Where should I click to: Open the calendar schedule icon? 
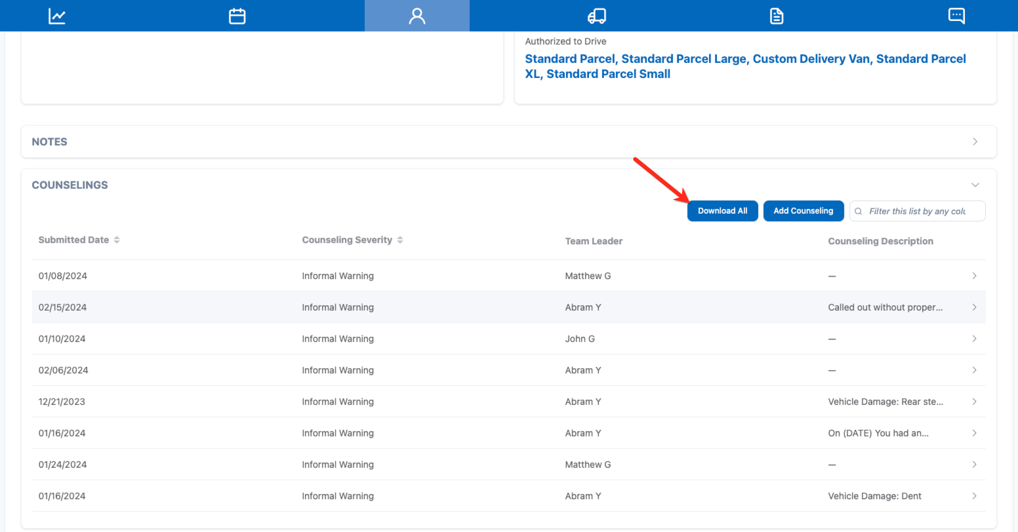coord(237,16)
